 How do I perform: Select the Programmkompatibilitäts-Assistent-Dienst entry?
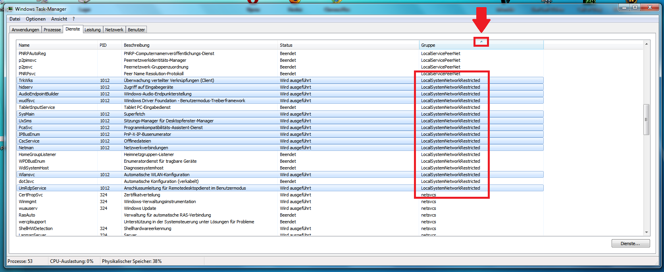(x=163, y=127)
